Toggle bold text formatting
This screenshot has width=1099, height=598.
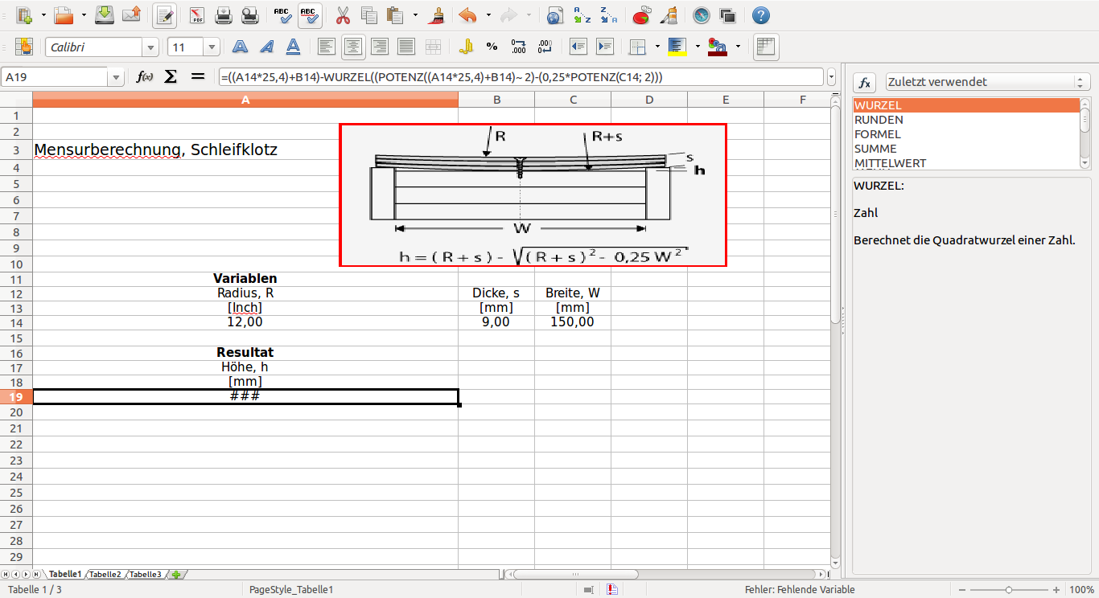(240, 47)
